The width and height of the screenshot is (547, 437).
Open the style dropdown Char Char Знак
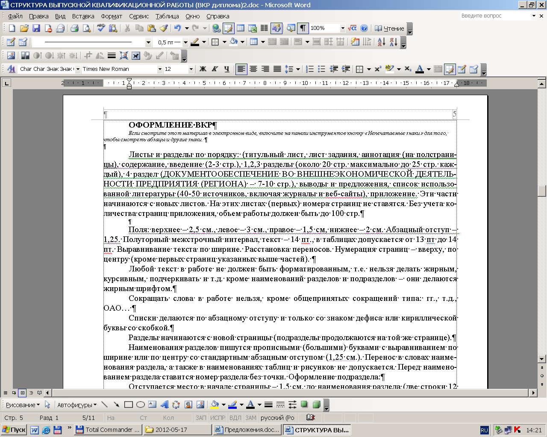click(x=78, y=69)
